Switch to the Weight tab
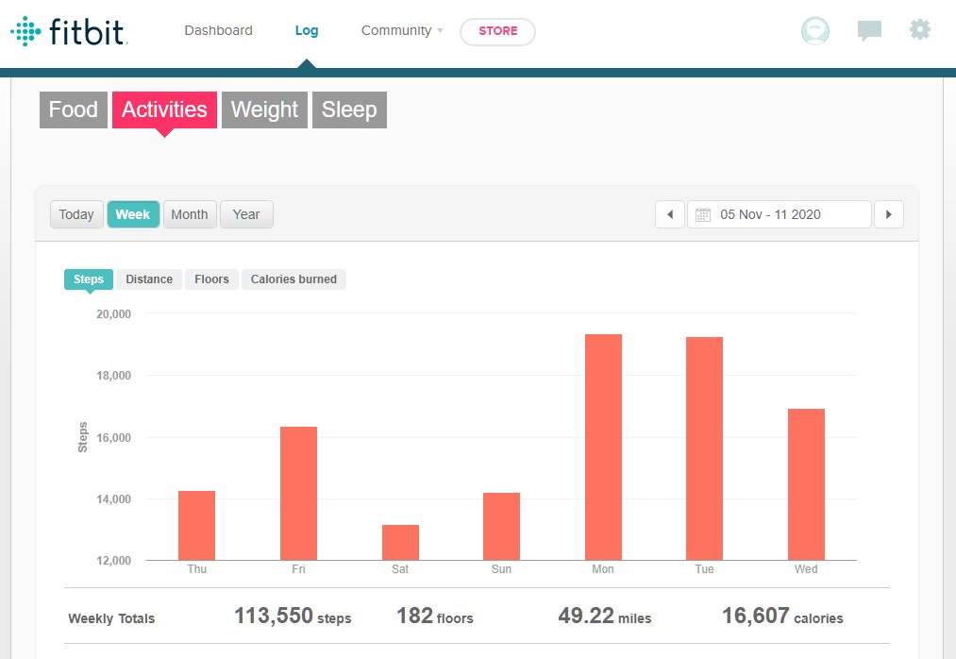The height and width of the screenshot is (659, 956). 264,110
